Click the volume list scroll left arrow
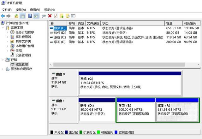The width and height of the screenshot is (202, 139). click(x=51, y=65)
